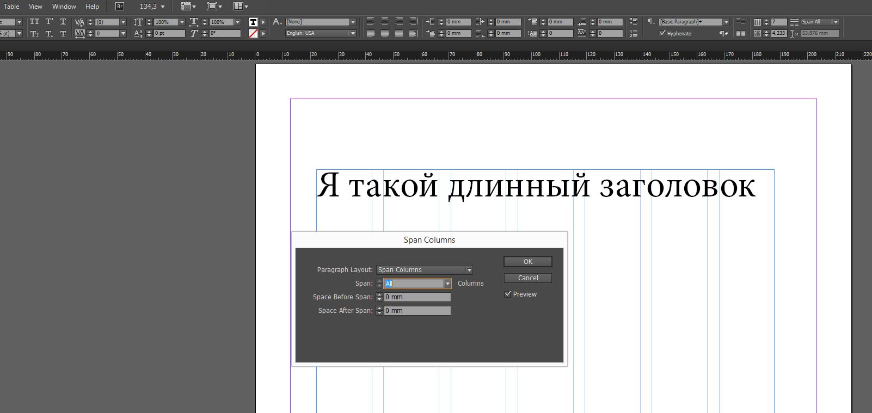Click the Space After Span field
Screen dimensions: 872x413
point(417,311)
